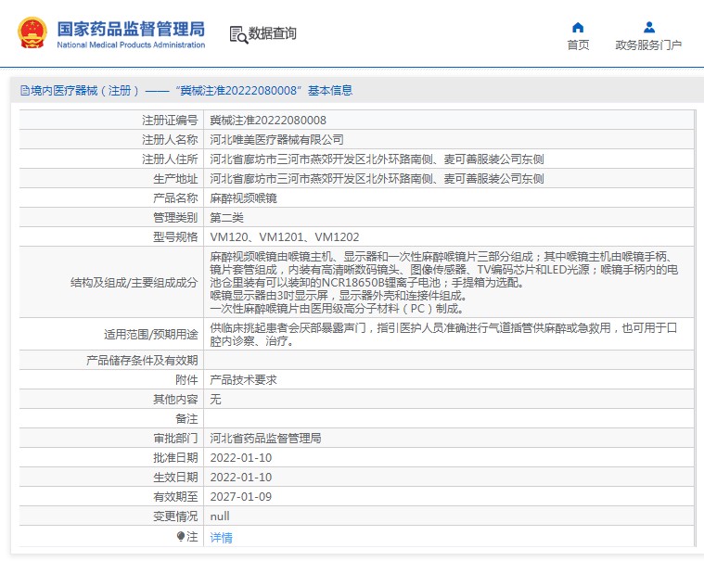704x561 pixels.
Task: Click the 产品技术要求 attachment text
Action: tap(243, 380)
